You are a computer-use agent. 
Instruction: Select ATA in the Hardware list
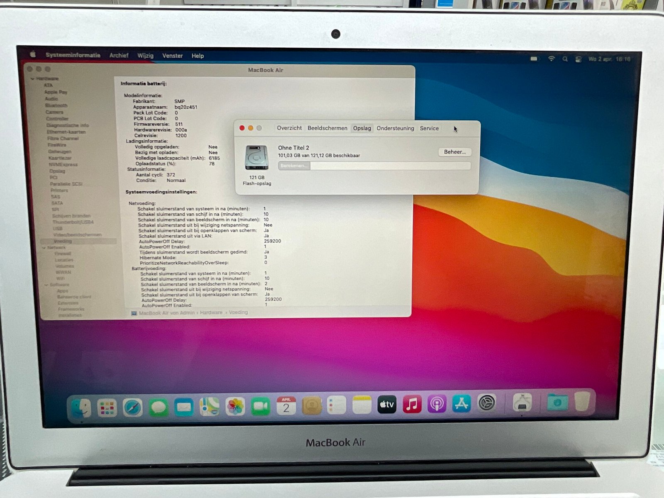pos(49,85)
